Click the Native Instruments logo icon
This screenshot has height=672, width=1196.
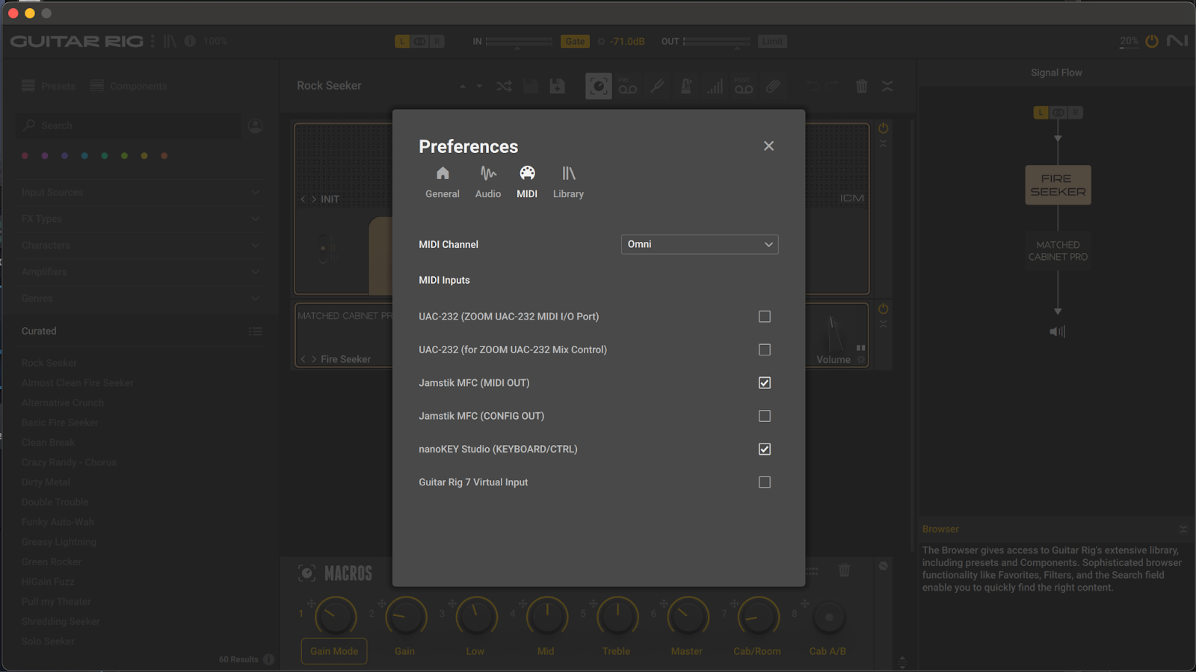point(1177,41)
